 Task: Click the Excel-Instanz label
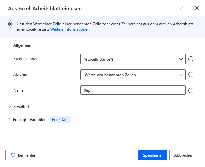(x=25, y=59)
